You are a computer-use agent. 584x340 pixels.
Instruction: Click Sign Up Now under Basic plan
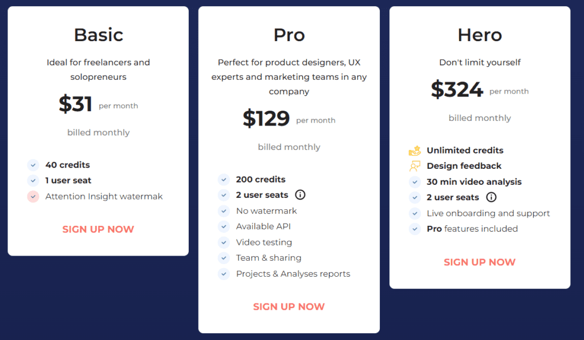tap(98, 229)
